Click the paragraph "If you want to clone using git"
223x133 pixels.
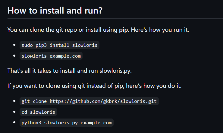tap(94, 86)
